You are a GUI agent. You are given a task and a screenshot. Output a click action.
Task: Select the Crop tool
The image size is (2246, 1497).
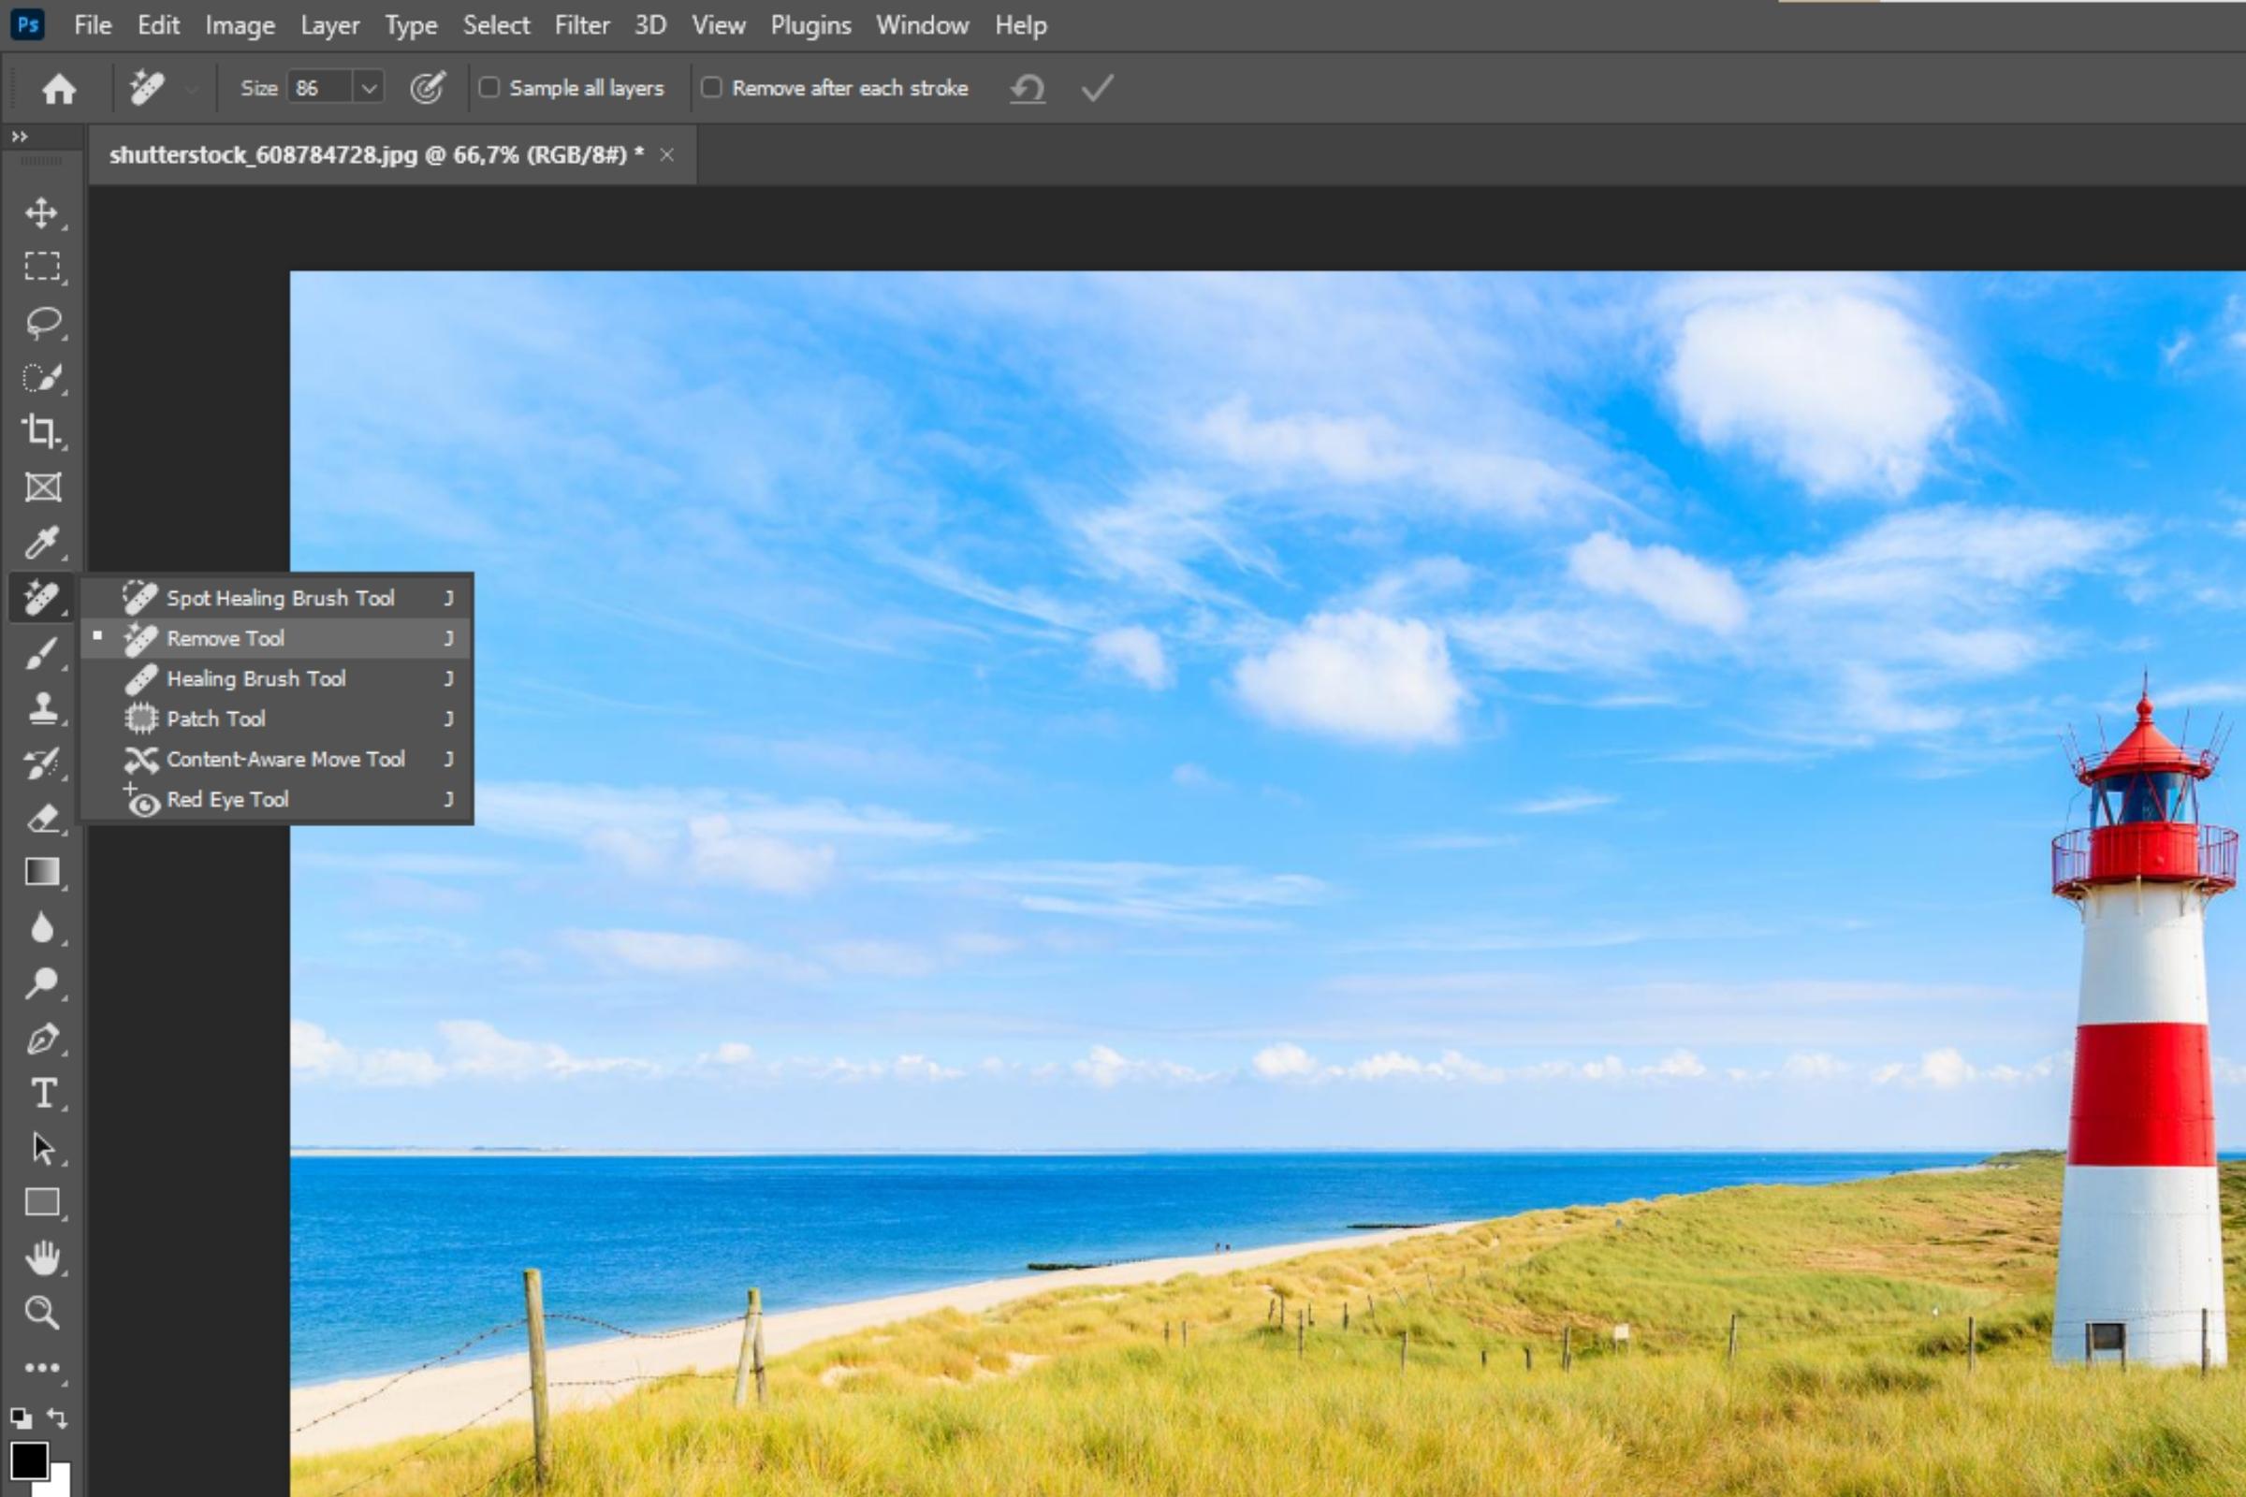[x=41, y=431]
